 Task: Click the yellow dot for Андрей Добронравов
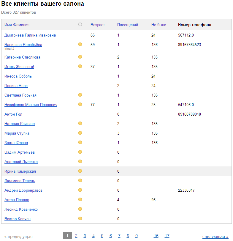point(80,190)
